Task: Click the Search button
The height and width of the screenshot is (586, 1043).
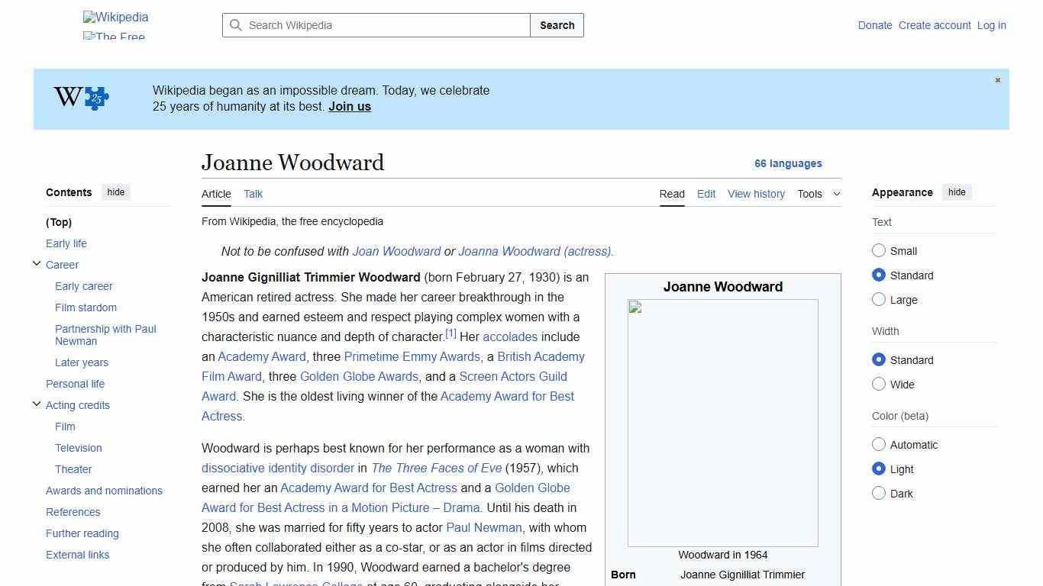Action: pyautogui.click(x=557, y=25)
